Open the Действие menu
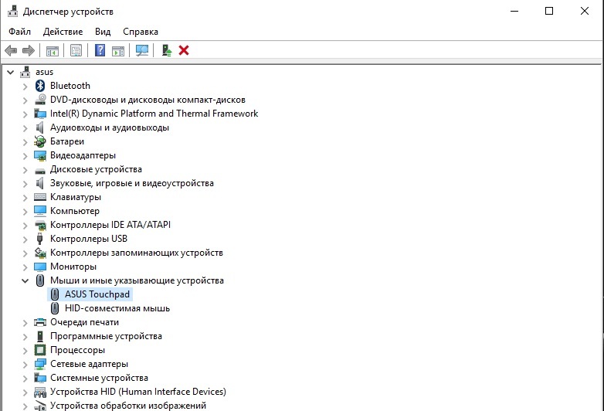This screenshot has width=604, height=411. point(63,32)
